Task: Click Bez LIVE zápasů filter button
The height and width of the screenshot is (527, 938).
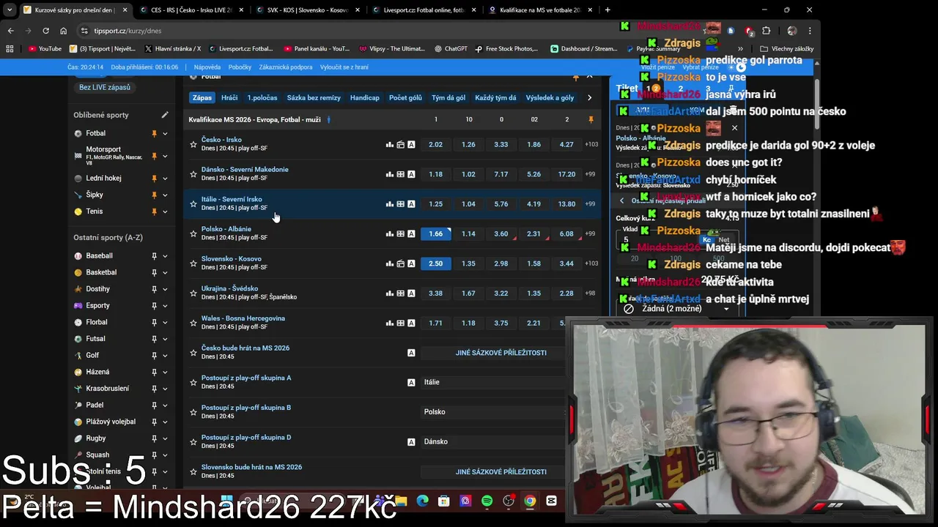Action: [105, 87]
